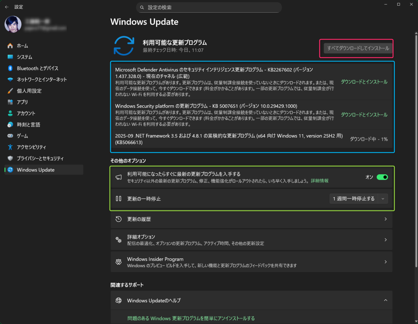Select the Accounts item in the sidebar
Screen dimensions: 418x324
[x=26, y=113]
